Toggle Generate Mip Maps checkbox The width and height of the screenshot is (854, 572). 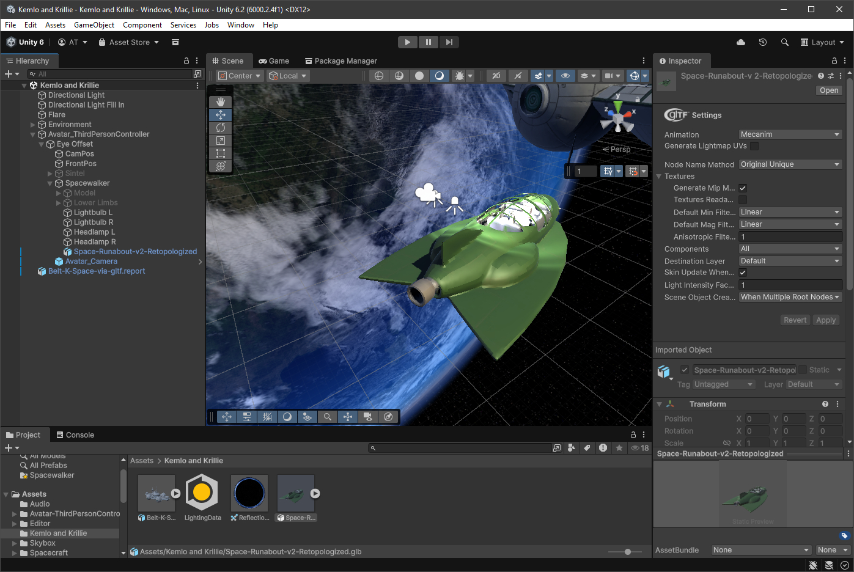click(743, 188)
